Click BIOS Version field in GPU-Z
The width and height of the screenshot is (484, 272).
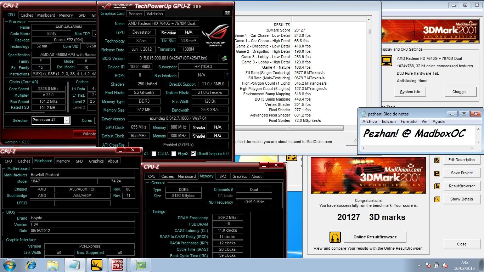point(174,58)
